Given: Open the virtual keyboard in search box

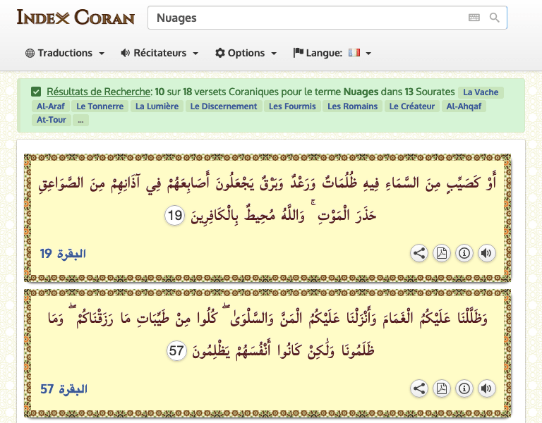Looking at the screenshot, I should 474,18.
